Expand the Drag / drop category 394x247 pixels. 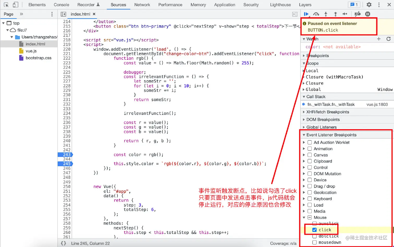304,186
